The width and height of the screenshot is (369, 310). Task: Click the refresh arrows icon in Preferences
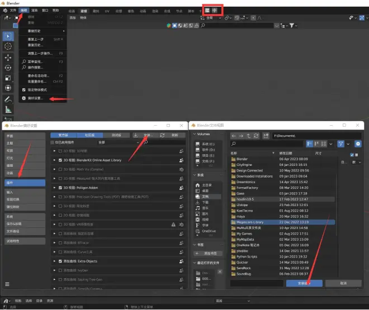[162, 135]
